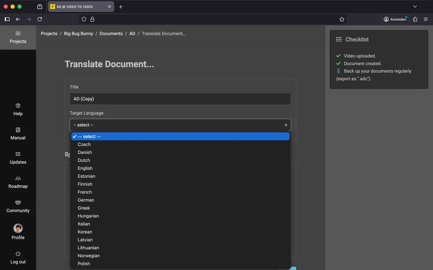Go to Big Bug Bunny breadcrumb

coord(78,34)
